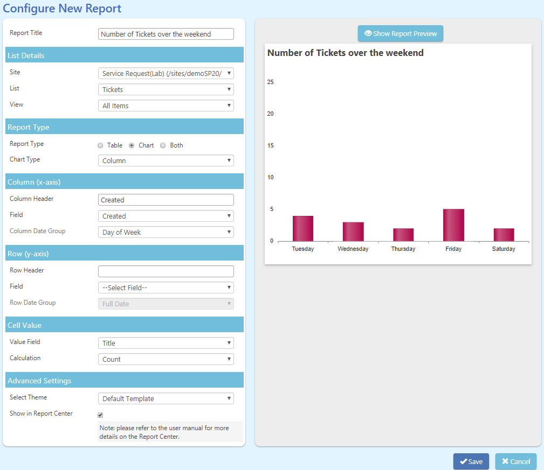Toggle the Show in Report Center checkbox
Viewport: 544px width, 470px height.
[x=100, y=415]
